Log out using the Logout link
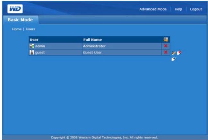Viewport: 208px width, 140px height. 196,9
